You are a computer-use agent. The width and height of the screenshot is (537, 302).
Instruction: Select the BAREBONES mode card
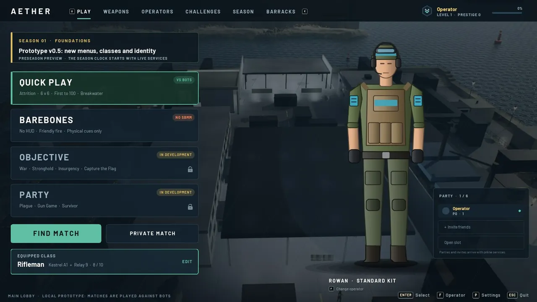click(104, 125)
